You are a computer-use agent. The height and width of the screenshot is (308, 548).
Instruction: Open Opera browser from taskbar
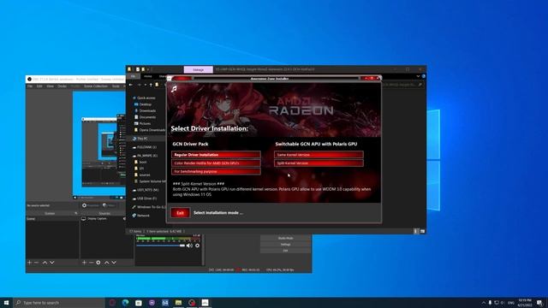(112, 302)
